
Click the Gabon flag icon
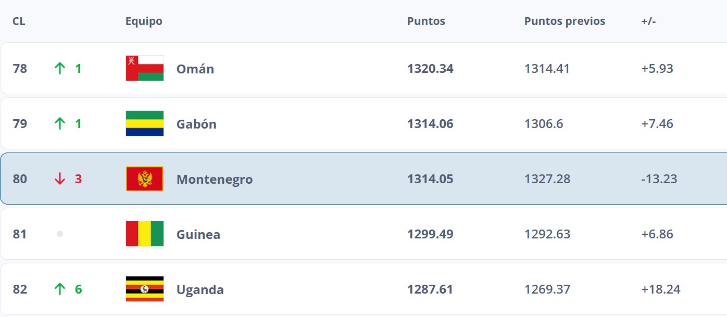145,123
